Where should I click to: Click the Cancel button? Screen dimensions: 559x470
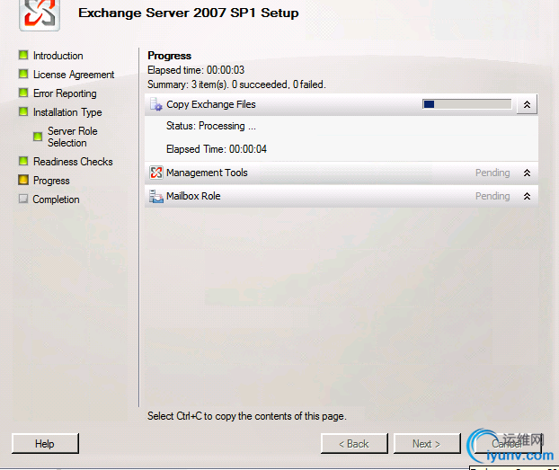507,444
